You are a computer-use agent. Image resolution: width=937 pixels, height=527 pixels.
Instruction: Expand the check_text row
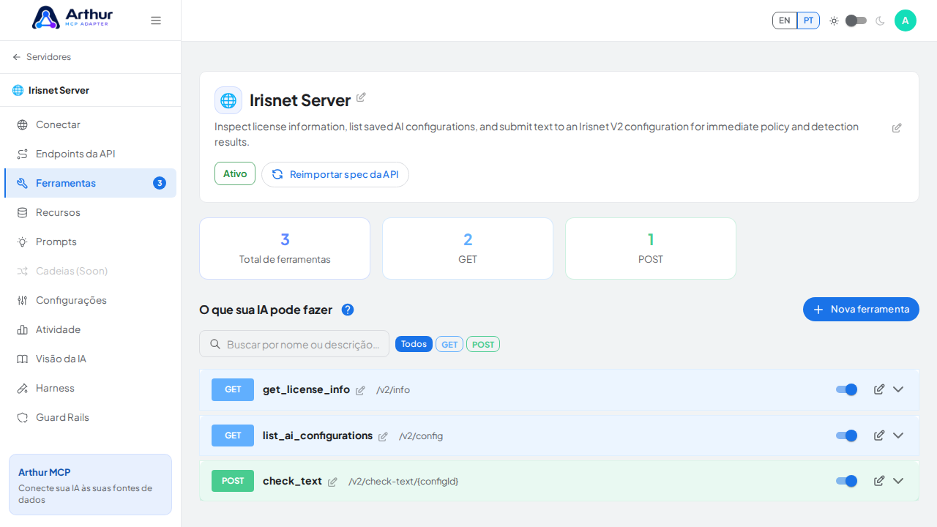point(898,481)
